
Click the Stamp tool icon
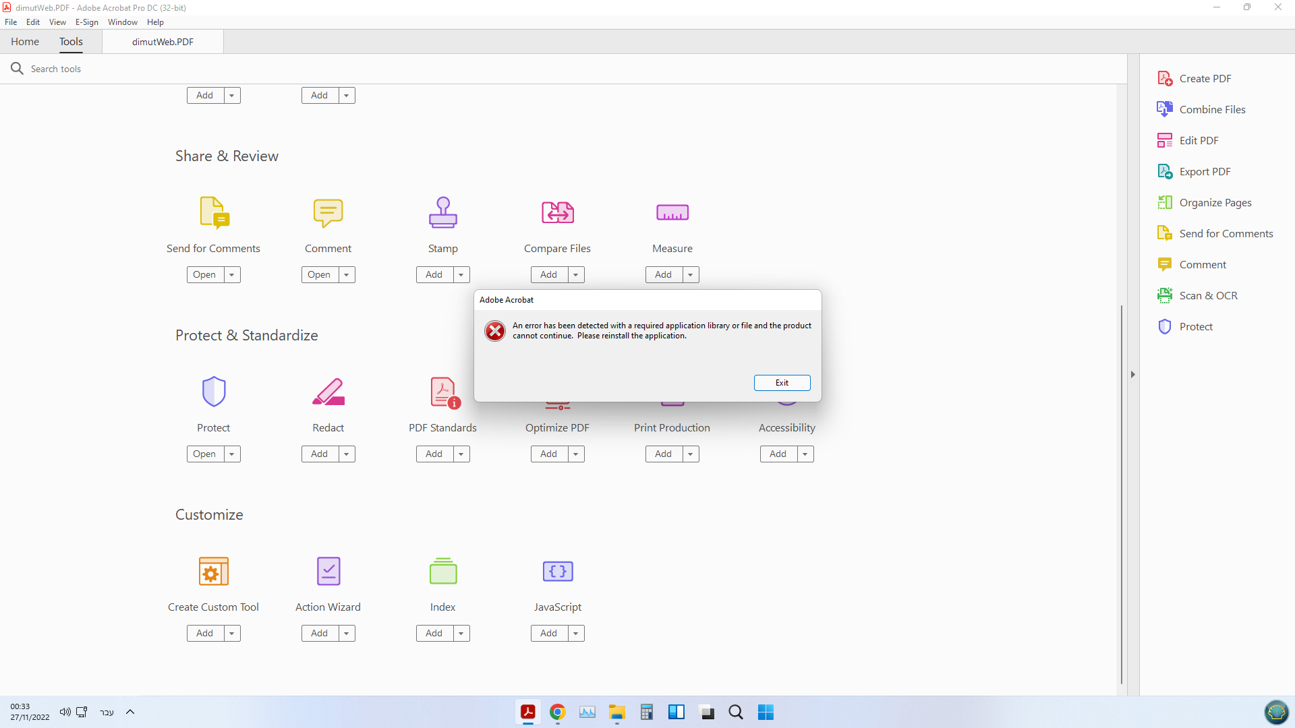(x=442, y=212)
